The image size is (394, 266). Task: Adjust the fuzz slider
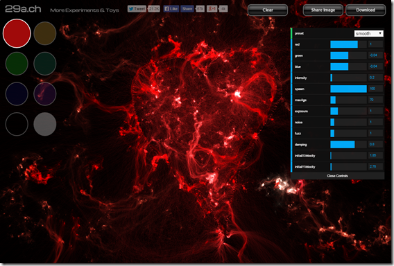pyautogui.click(x=348, y=133)
